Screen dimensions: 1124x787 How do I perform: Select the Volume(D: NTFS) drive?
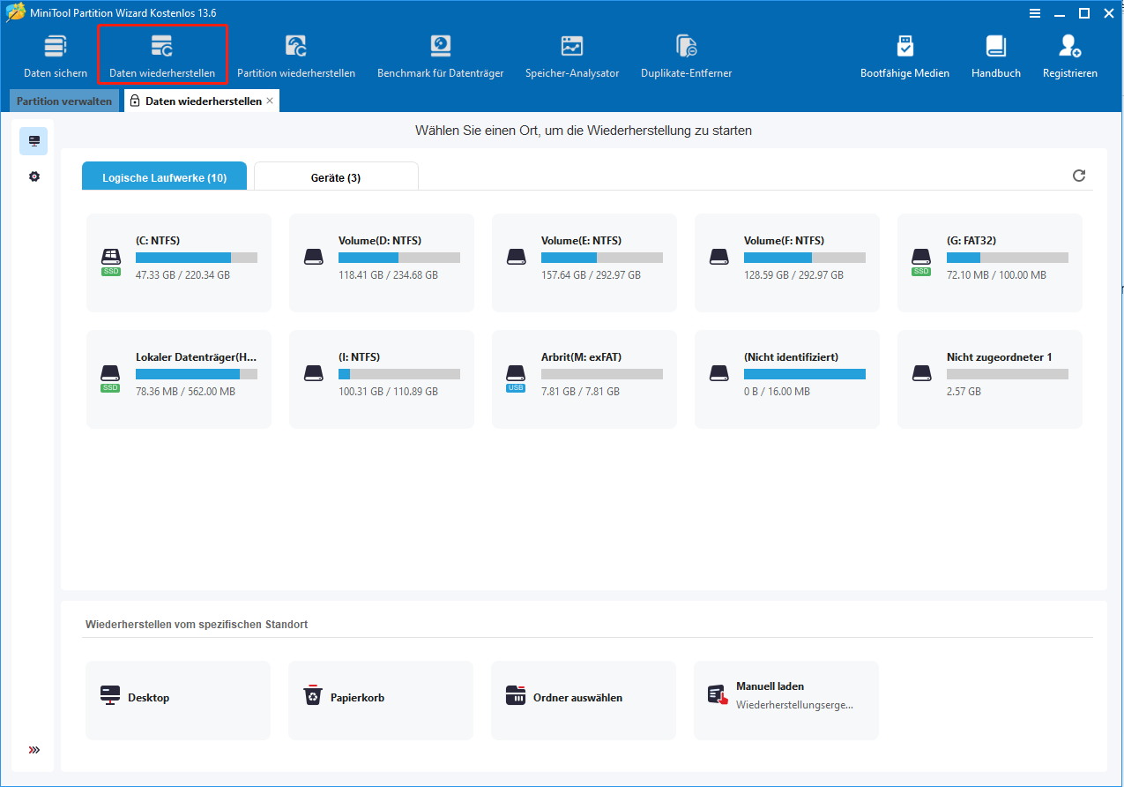[x=382, y=263]
